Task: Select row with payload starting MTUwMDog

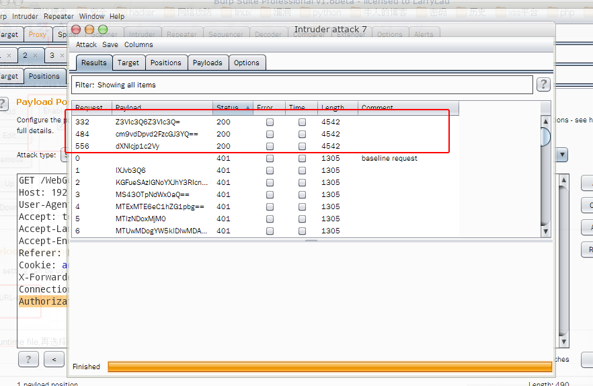Action: pos(265,231)
